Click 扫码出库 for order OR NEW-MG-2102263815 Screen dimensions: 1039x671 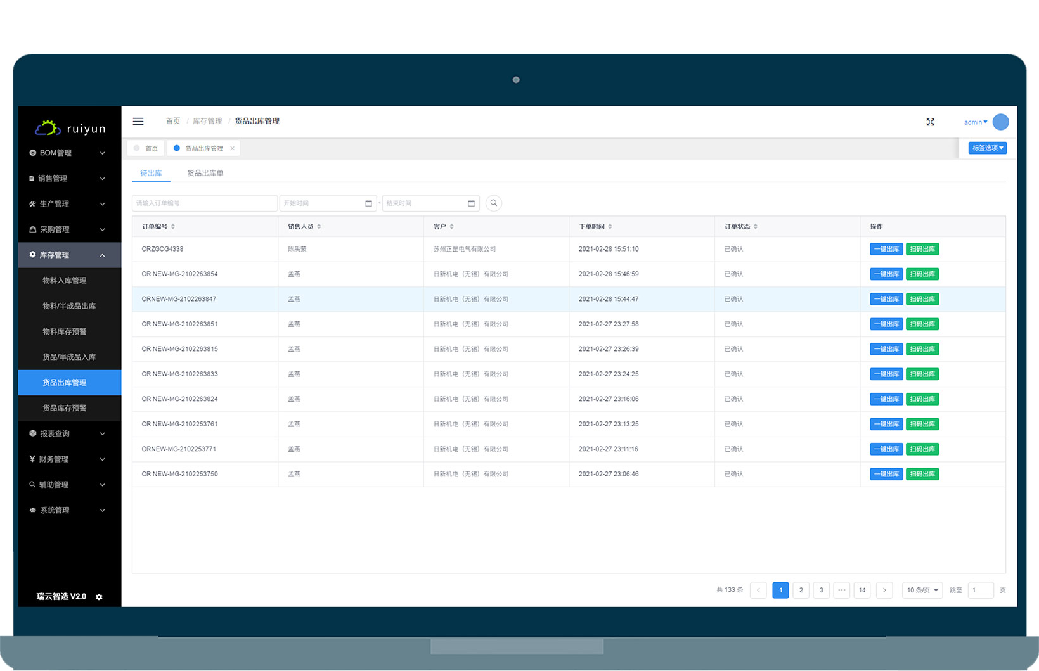[x=922, y=349]
